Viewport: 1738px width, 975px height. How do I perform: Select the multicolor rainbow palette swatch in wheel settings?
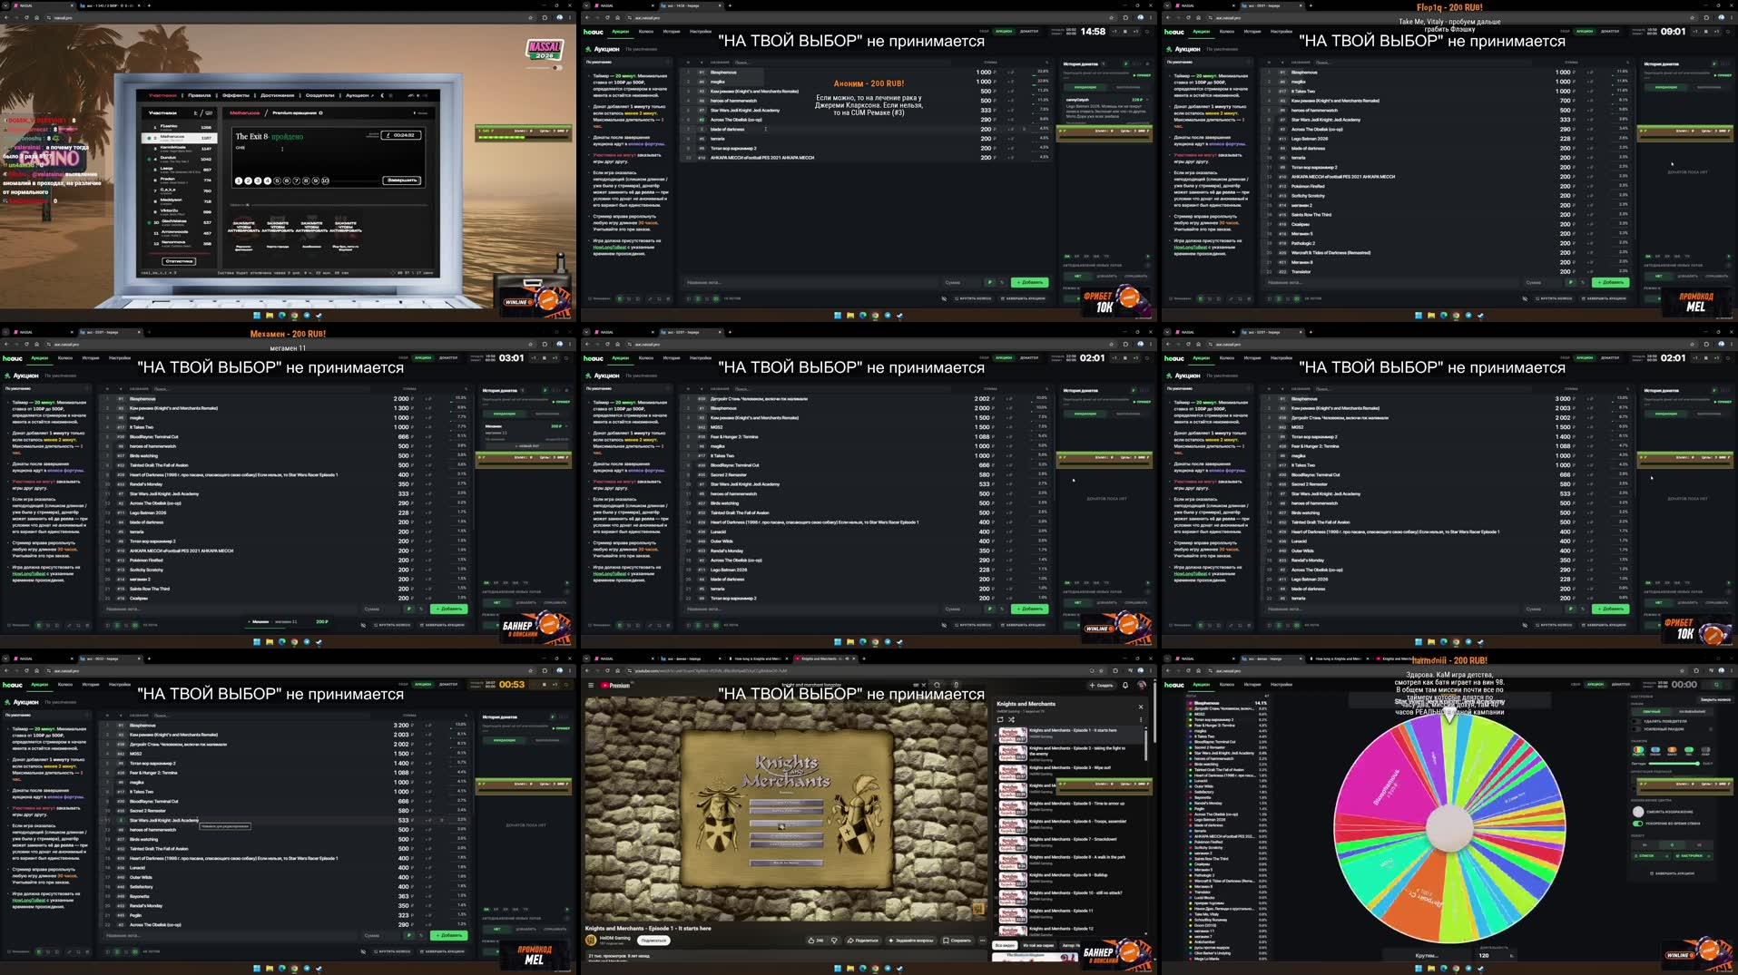point(1638,750)
